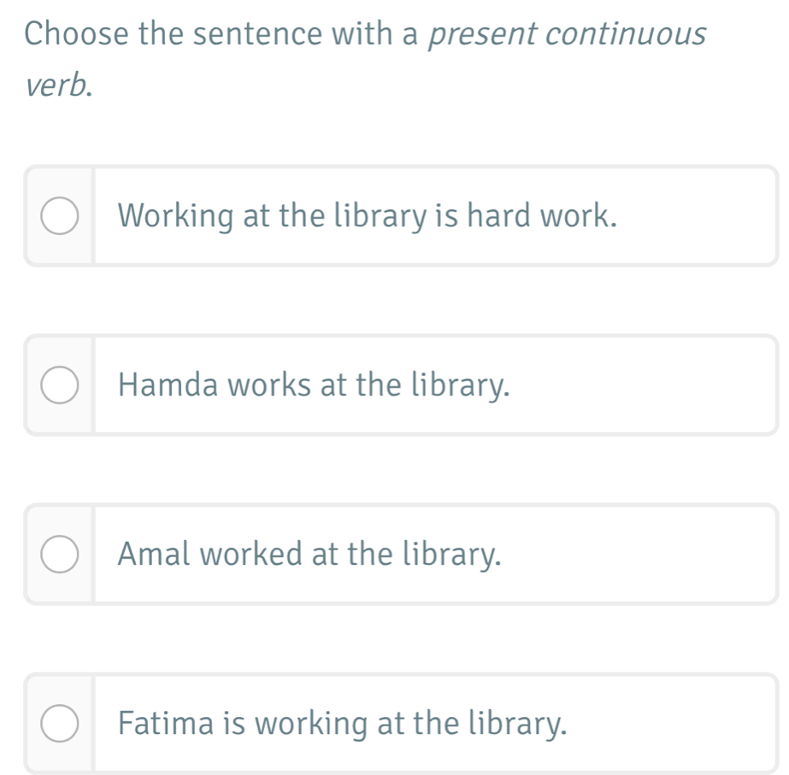Pick the radio button for 'Fatima is working'
The image size is (789, 775).
58,724
